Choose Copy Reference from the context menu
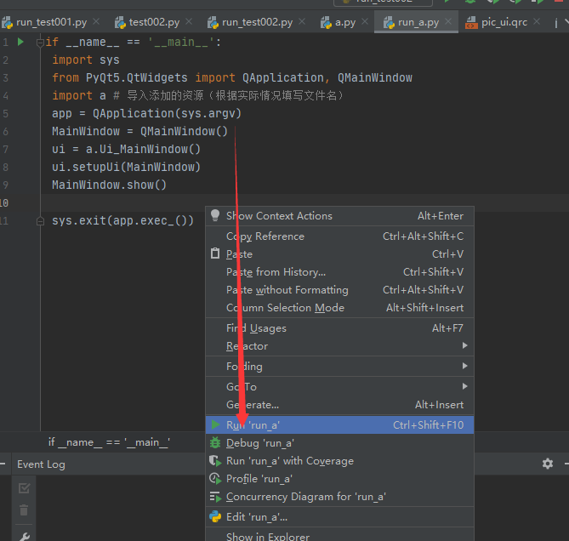569x541 pixels. [x=339, y=236]
